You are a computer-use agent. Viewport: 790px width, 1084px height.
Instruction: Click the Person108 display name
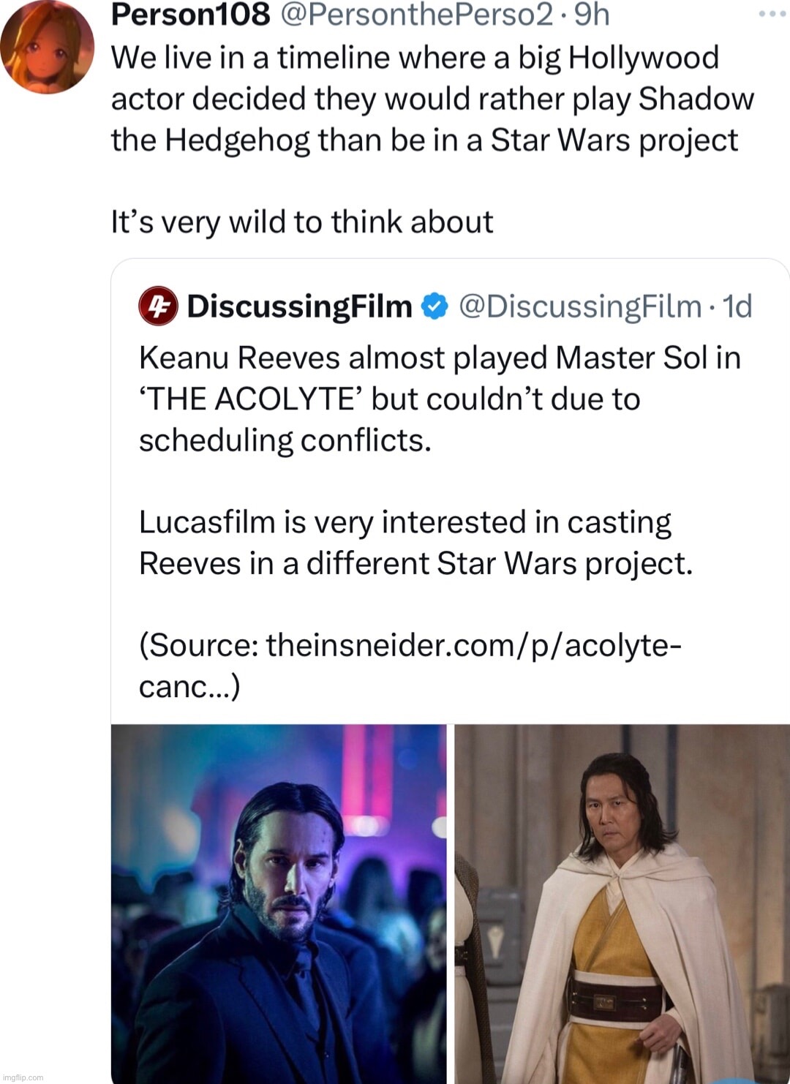[x=190, y=15]
